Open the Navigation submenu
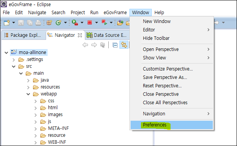The width and height of the screenshot is (237, 146). pos(172,114)
